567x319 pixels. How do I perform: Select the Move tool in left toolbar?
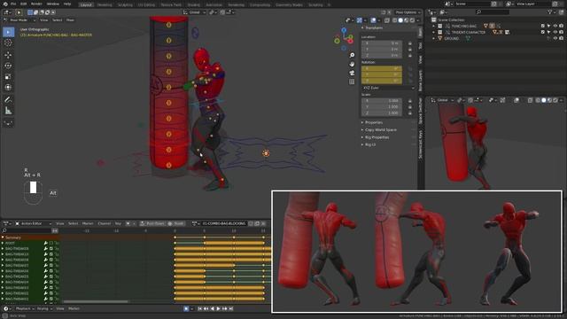coord(8,55)
